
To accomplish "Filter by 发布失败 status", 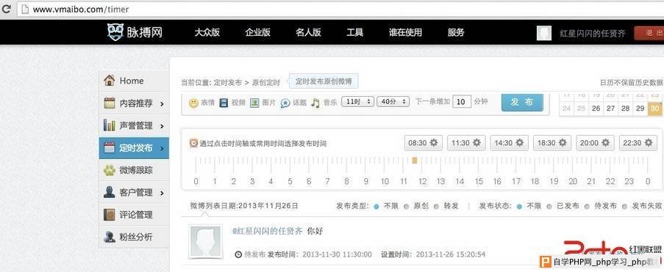I will pos(625,207).
